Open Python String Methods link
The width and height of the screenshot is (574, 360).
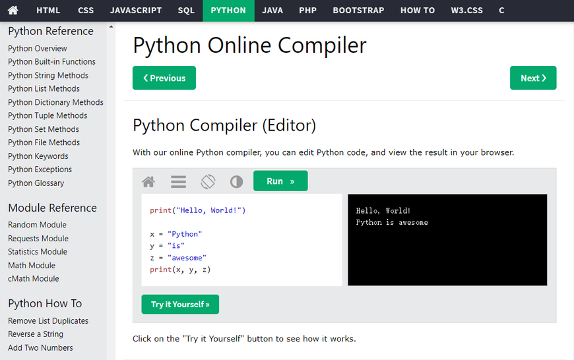pos(48,75)
